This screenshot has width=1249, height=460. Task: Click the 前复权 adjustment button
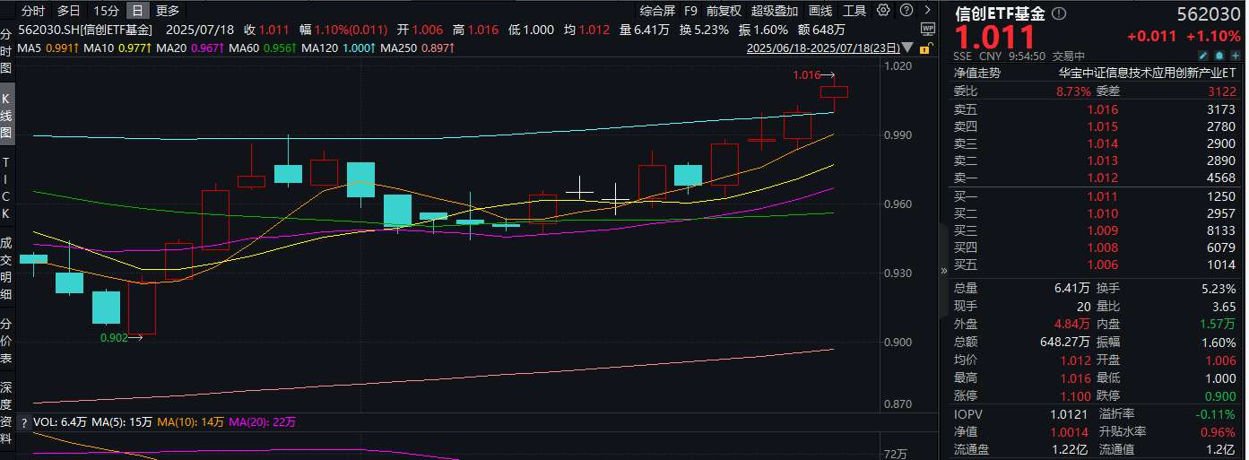click(724, 11)
